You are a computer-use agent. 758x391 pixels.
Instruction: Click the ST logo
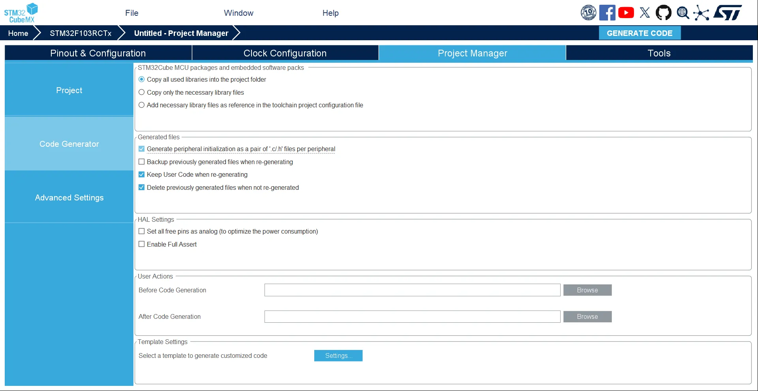[728, 12]
